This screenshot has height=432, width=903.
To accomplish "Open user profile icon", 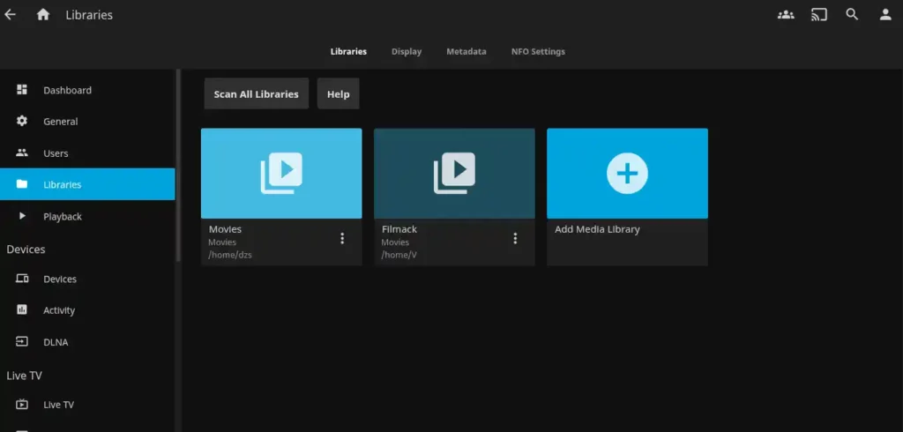I will coord(885,15).
